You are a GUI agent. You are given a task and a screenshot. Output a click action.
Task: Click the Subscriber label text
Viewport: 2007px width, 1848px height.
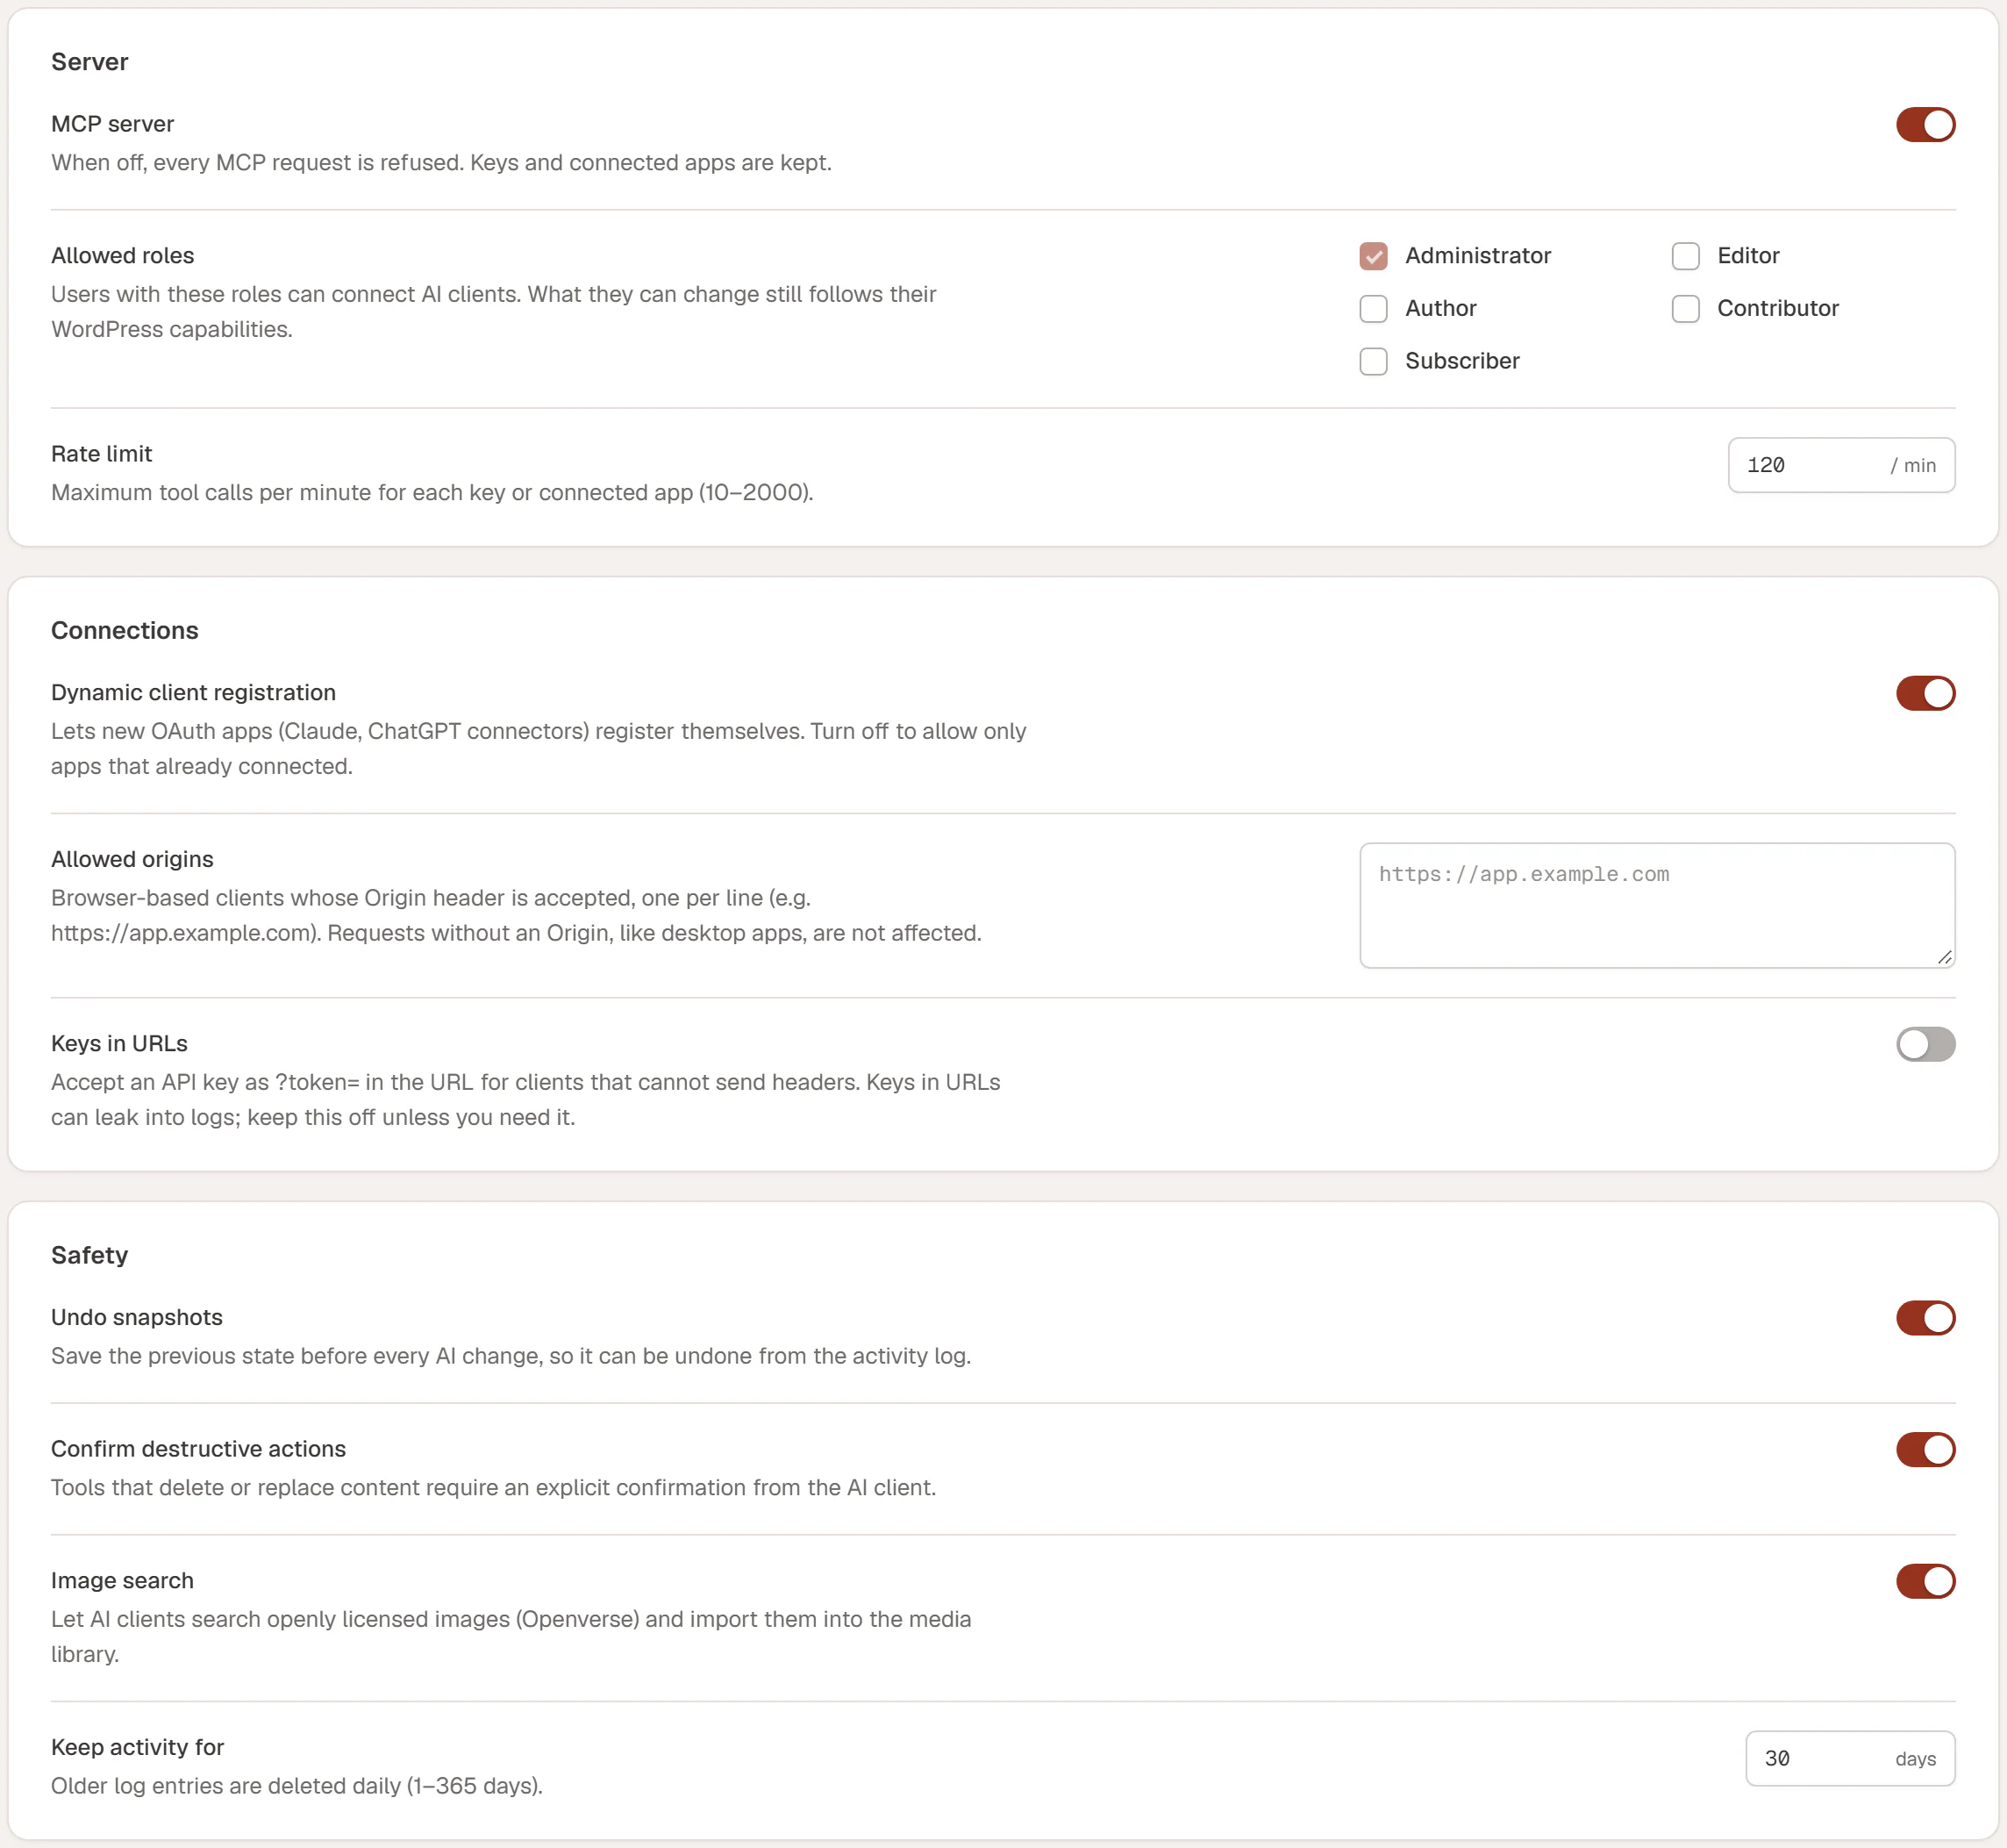(1461, 361)
